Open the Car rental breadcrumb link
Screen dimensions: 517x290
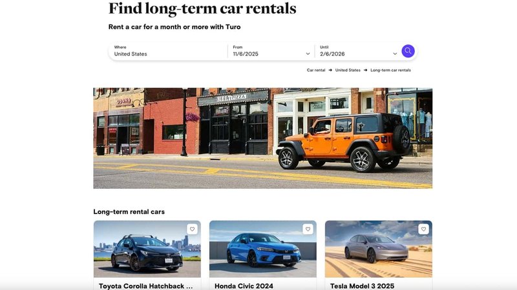coord(316,70)
